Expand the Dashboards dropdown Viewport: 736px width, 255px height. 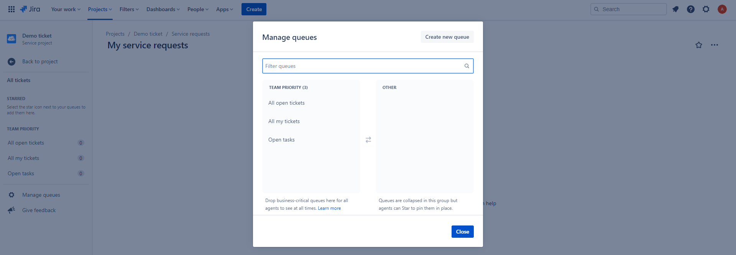[163, 9]
